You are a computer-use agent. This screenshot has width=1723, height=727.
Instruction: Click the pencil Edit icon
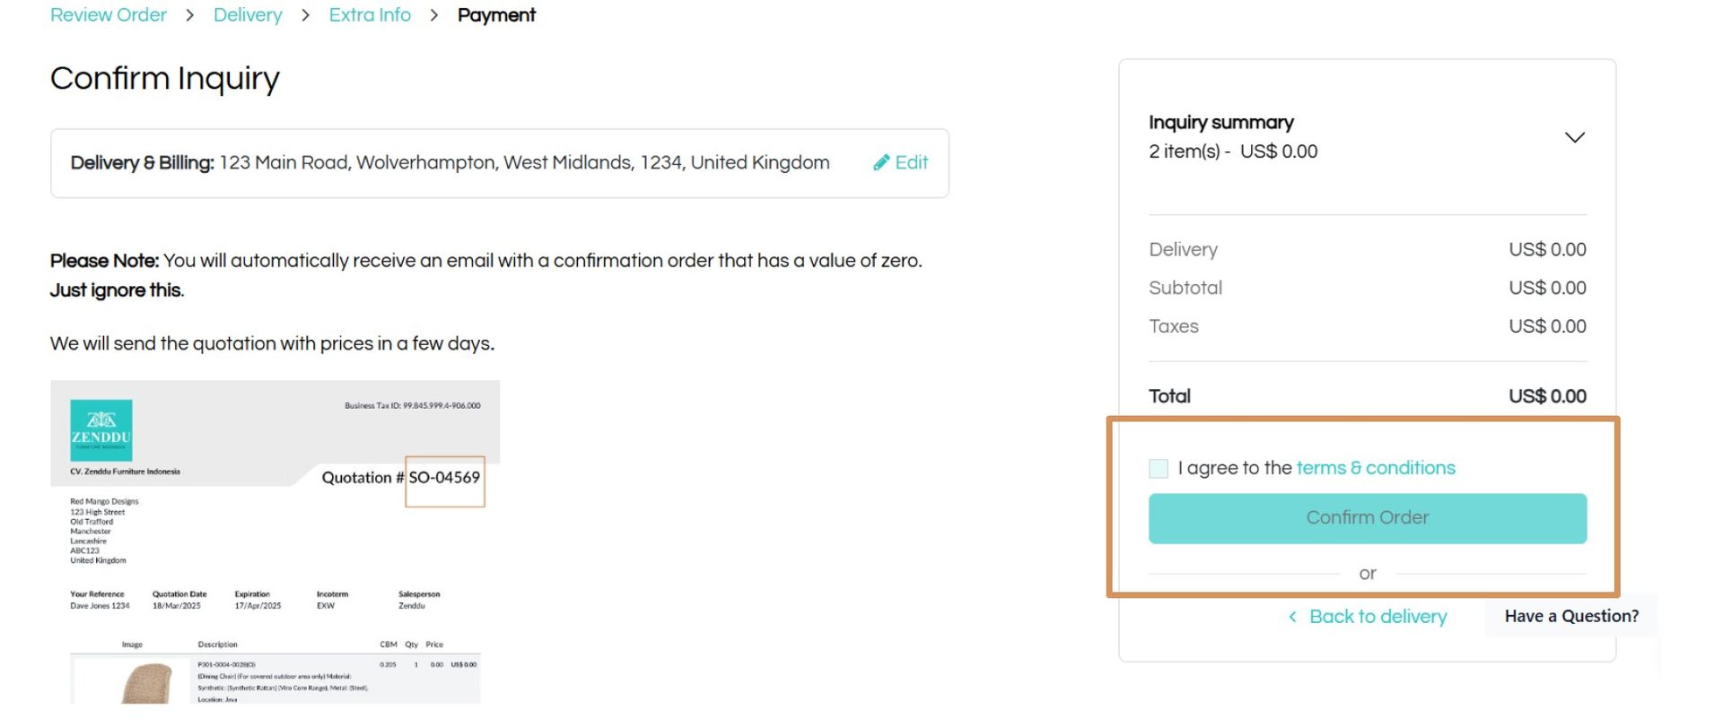pos(881,162)
